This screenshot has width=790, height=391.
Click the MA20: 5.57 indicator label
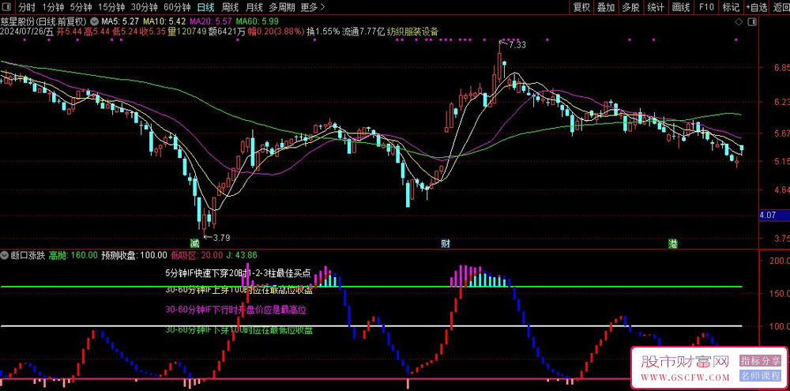pos(211,21)
